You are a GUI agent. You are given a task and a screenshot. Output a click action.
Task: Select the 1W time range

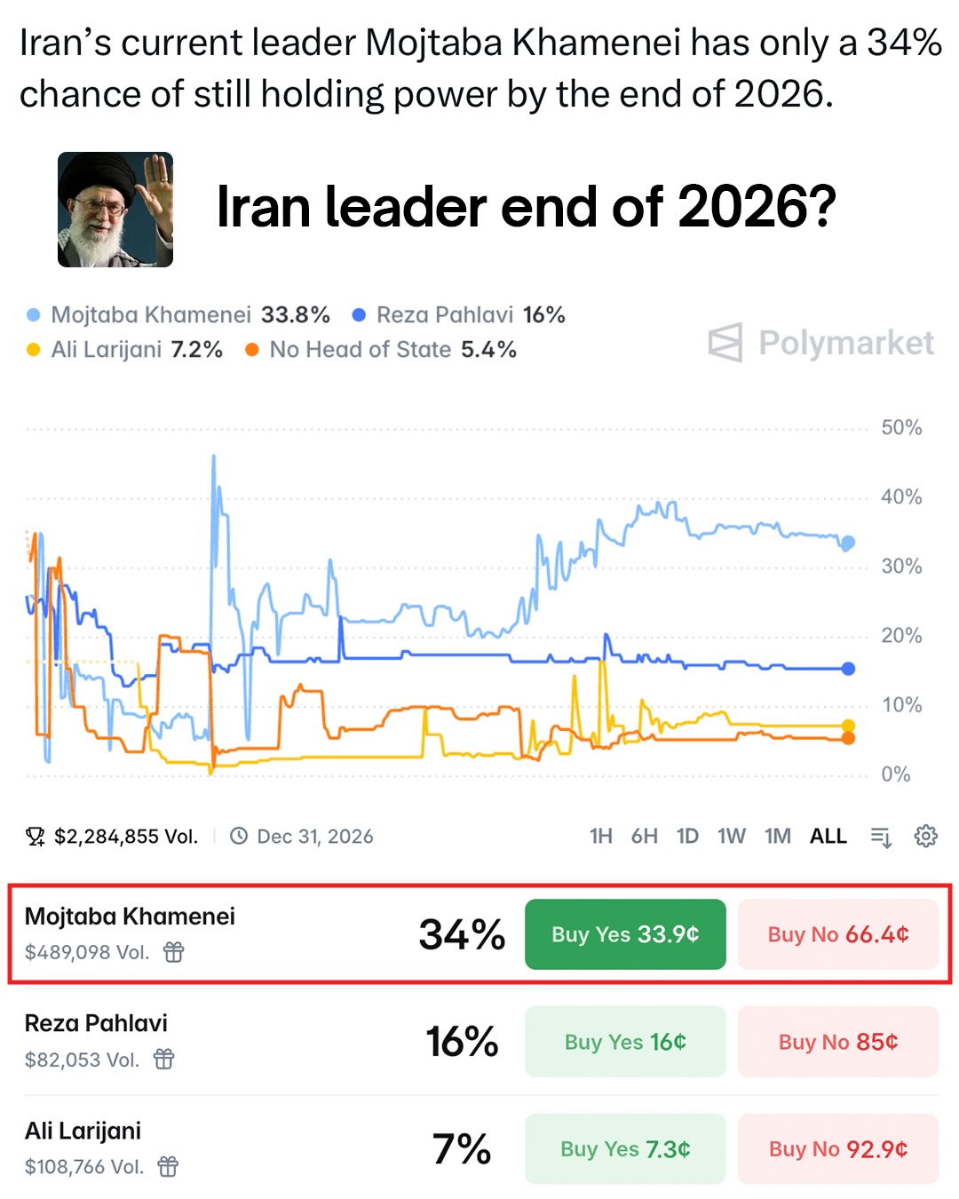732,837
